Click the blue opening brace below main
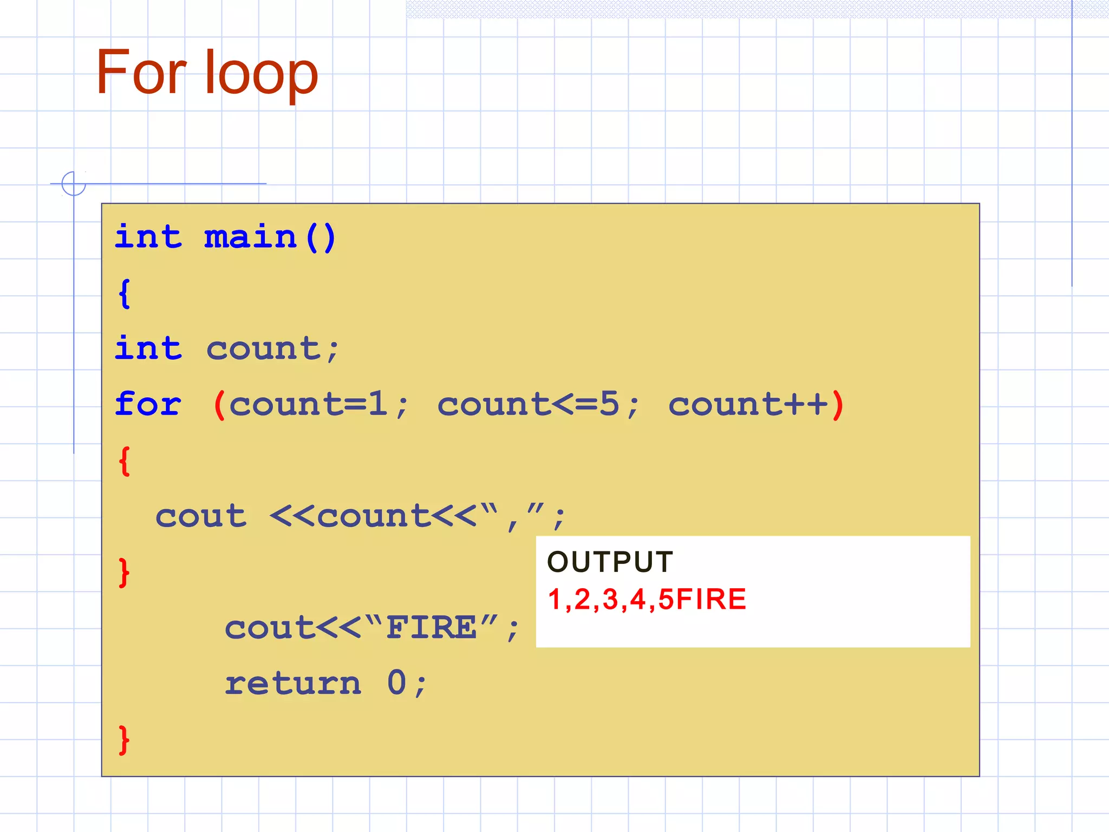This screenshot has height=832, width=1109. [x=125, y=293]
